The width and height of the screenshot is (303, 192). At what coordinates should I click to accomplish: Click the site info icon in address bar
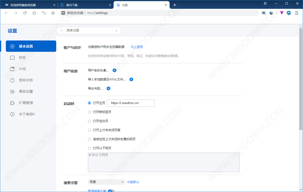(x=63, y=13)
